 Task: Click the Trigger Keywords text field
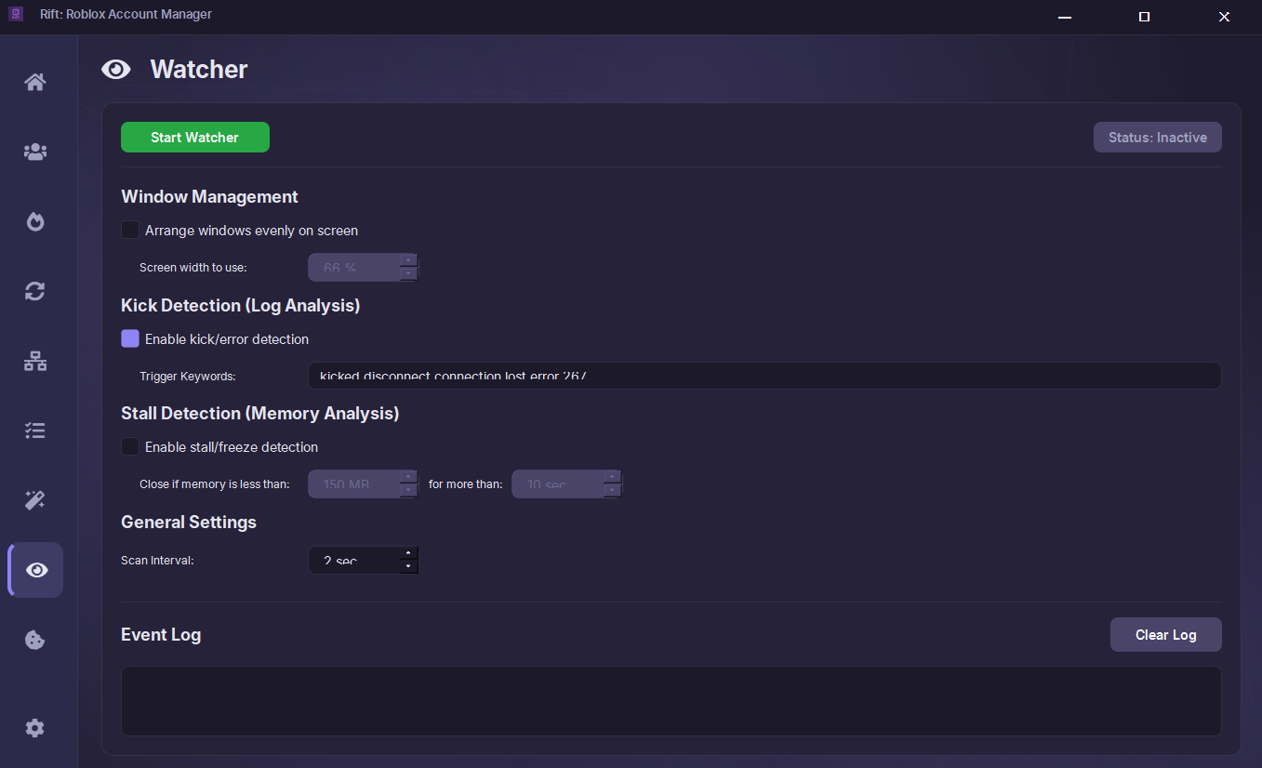(x=763, y=376)
